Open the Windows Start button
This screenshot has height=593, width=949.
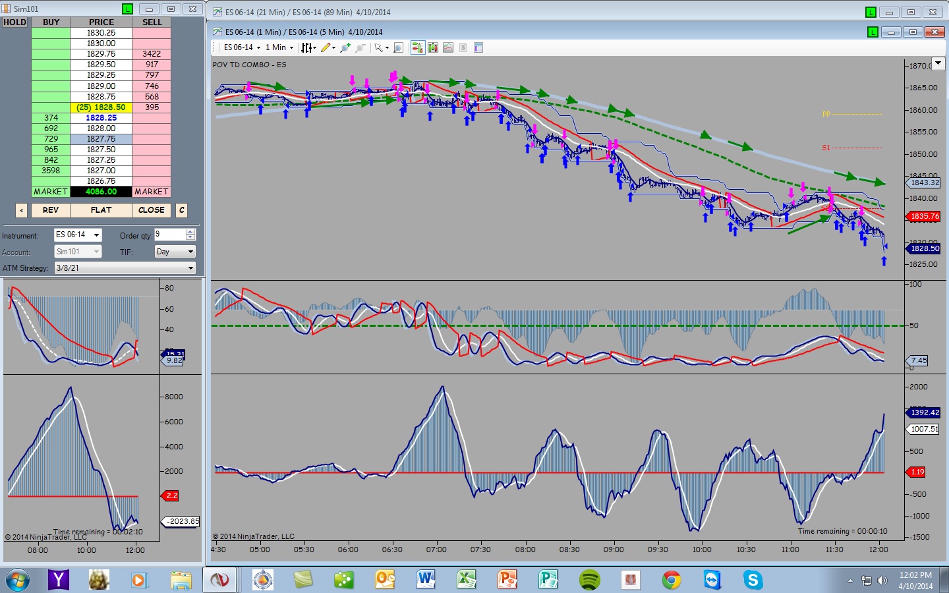pos(18,580)
